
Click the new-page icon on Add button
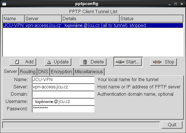click(17, 62)
